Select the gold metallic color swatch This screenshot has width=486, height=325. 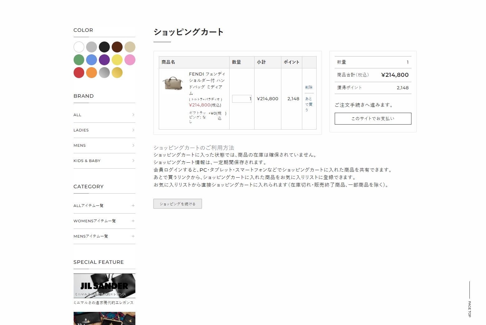[117, 73]
